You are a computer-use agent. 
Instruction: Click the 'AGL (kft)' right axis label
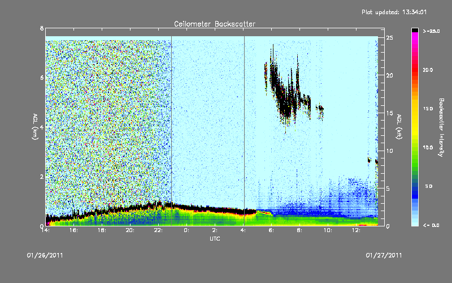pyautogui.click(x=399, y=127)
